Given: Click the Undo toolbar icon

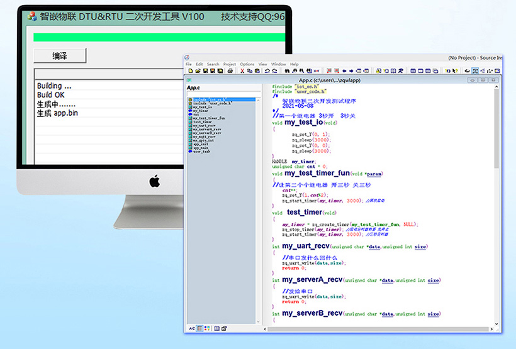Looking at the screenshot, I should click(267, 71).
